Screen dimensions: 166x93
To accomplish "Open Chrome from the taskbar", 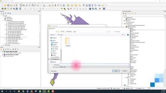I will pos(23,91).
